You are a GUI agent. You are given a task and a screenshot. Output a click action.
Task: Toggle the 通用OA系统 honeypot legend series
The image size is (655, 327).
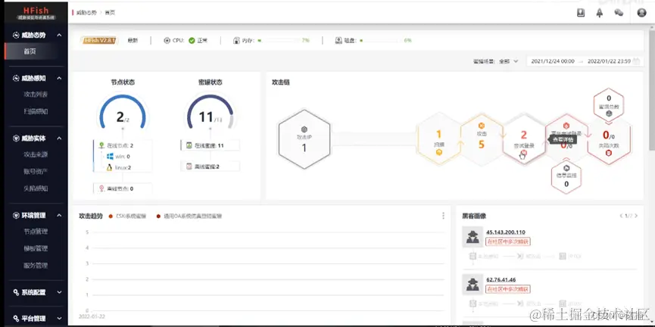click(189, 216)
